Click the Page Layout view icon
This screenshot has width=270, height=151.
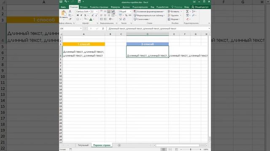pos(170,149)
